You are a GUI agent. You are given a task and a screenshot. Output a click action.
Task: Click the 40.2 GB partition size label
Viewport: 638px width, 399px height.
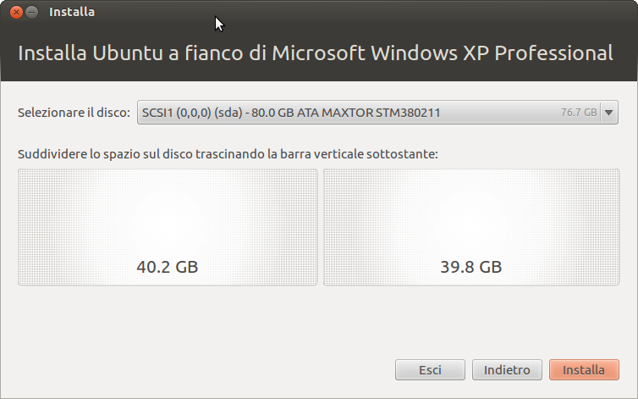coord(168,267)
